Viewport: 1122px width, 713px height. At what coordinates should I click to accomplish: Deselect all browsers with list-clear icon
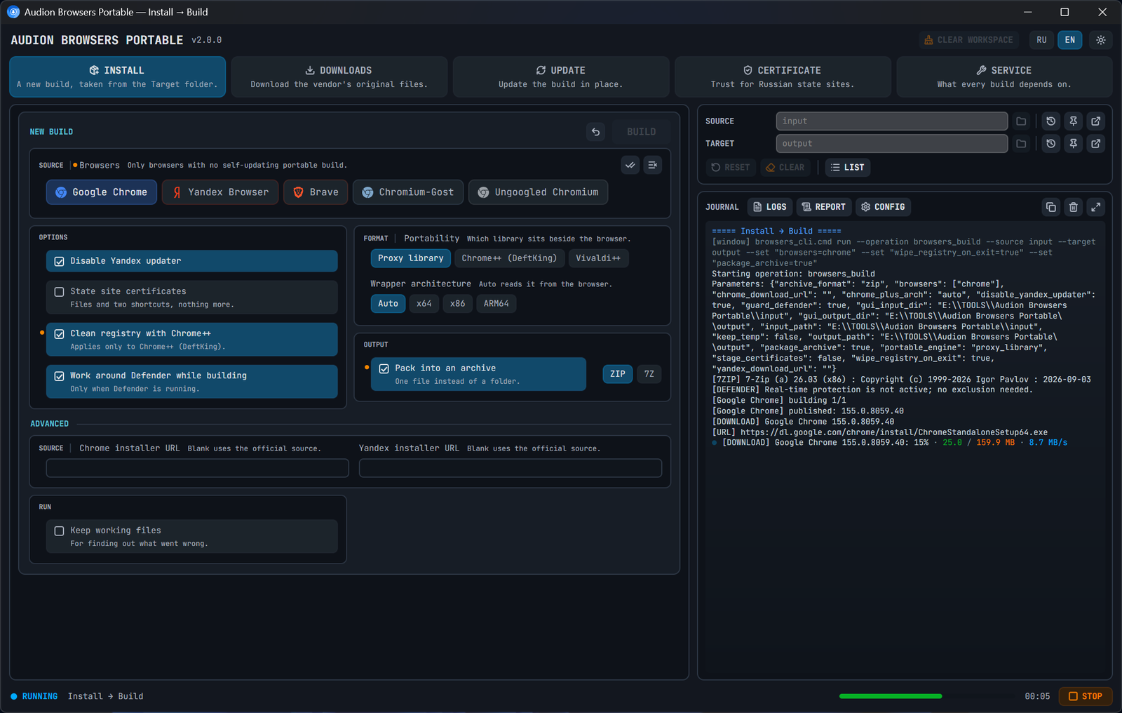tap(653, 165)
